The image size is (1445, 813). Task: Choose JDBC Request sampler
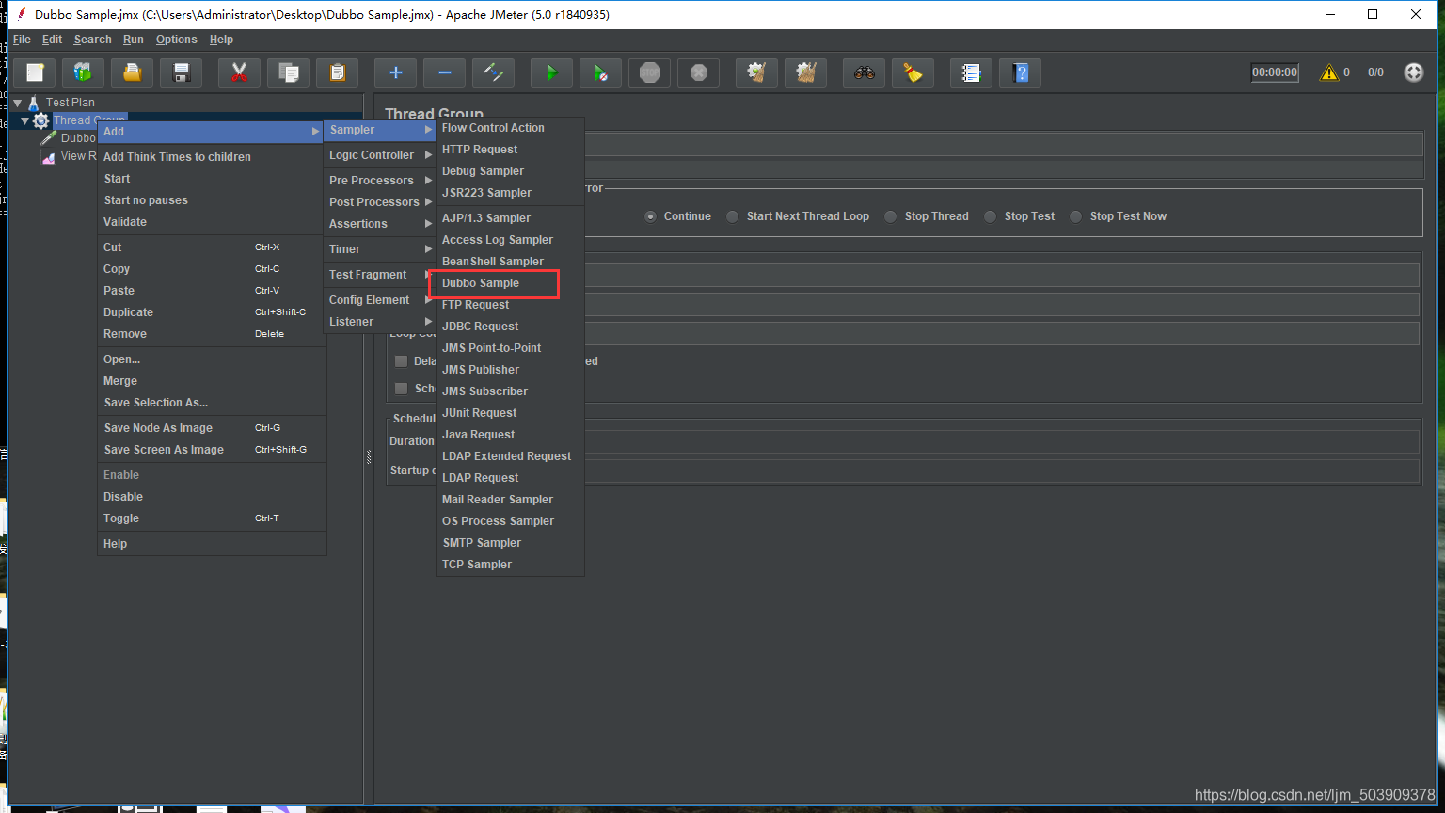coord(510,327)
